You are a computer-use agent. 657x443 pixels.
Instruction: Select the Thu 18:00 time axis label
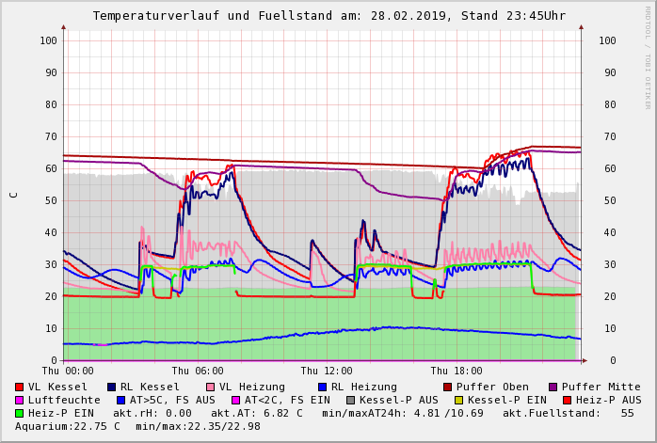tap(457, 372)
